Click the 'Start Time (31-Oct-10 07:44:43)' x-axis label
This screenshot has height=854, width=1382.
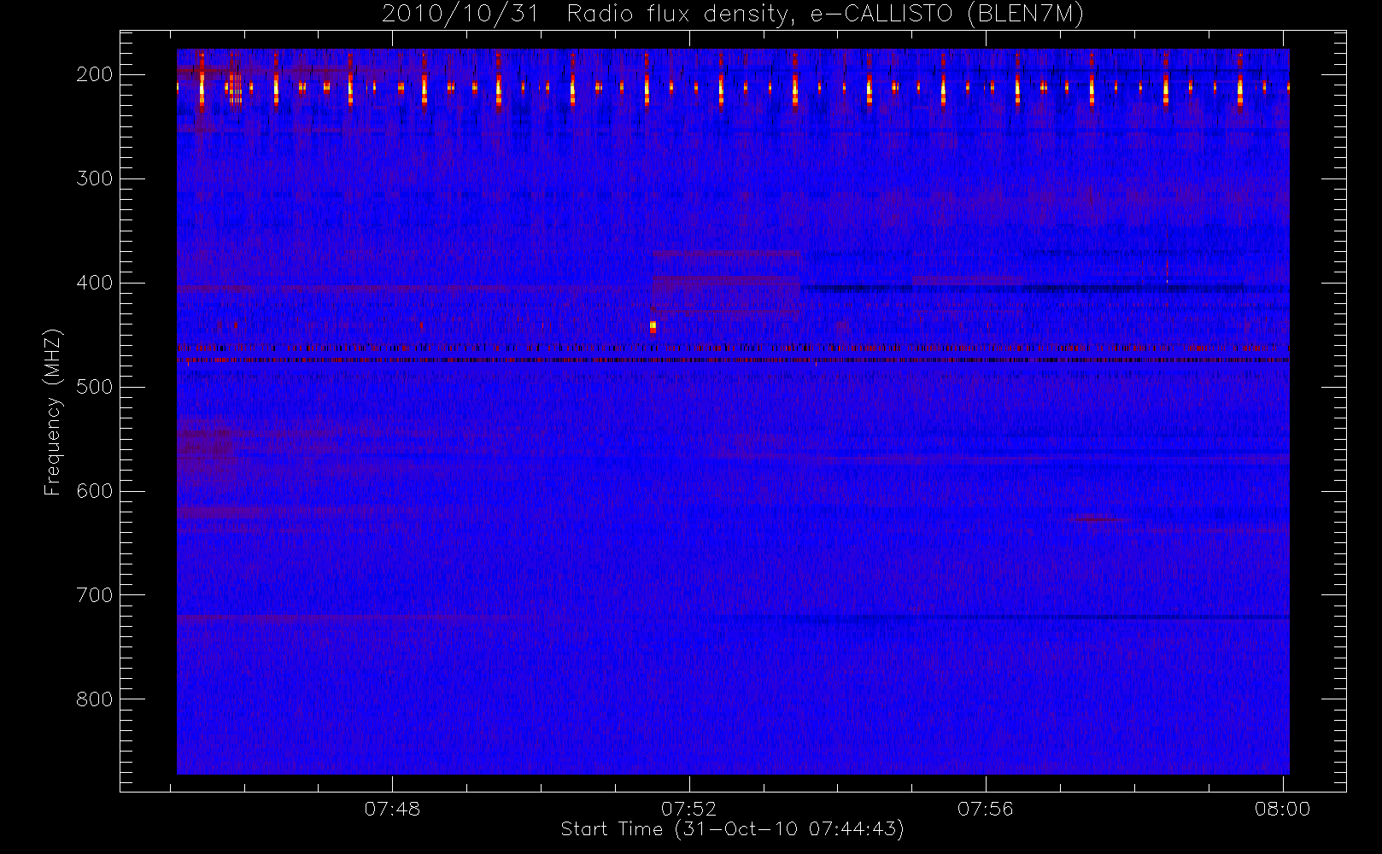pos(732,829)
